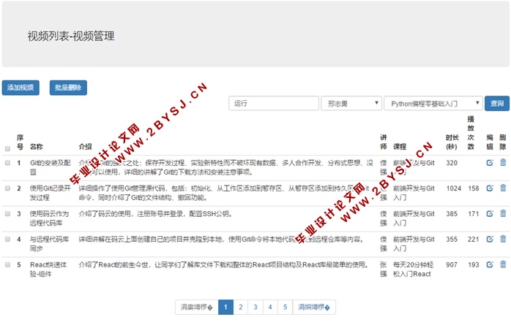511x325 pixels.
Task: Click the course cell '每天20分钟轻松入门React'
Action: pyautogui.click(x=413, y=269)
